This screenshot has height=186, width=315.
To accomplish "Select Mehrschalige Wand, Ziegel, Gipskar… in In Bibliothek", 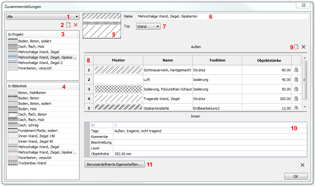I will pos(43,152).
